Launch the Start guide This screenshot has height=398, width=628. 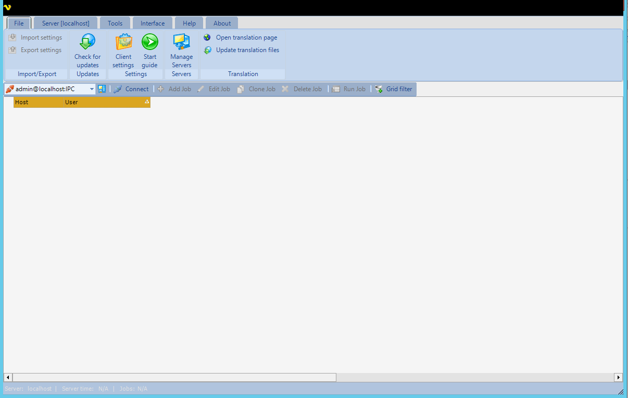click(x=149, y=42)
